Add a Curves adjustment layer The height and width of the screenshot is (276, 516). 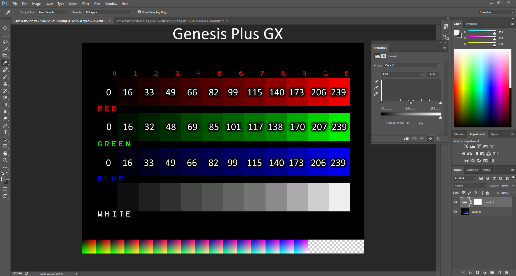(479, 147)
